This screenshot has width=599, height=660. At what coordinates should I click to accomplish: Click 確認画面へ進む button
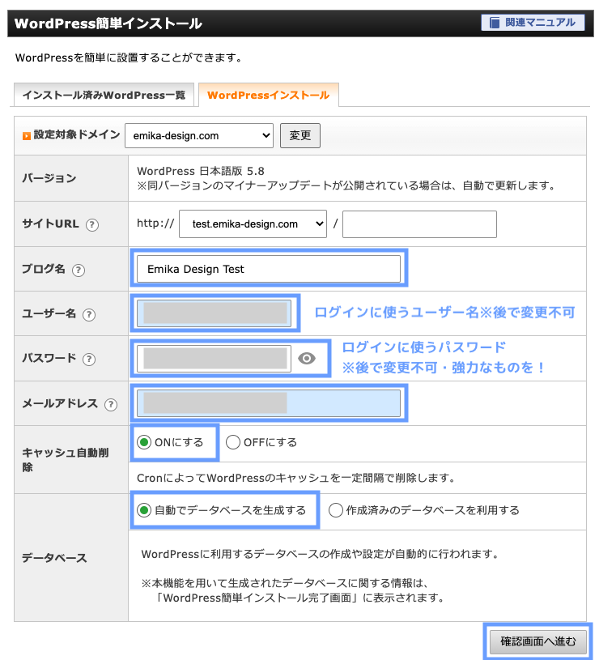point(537,642)
